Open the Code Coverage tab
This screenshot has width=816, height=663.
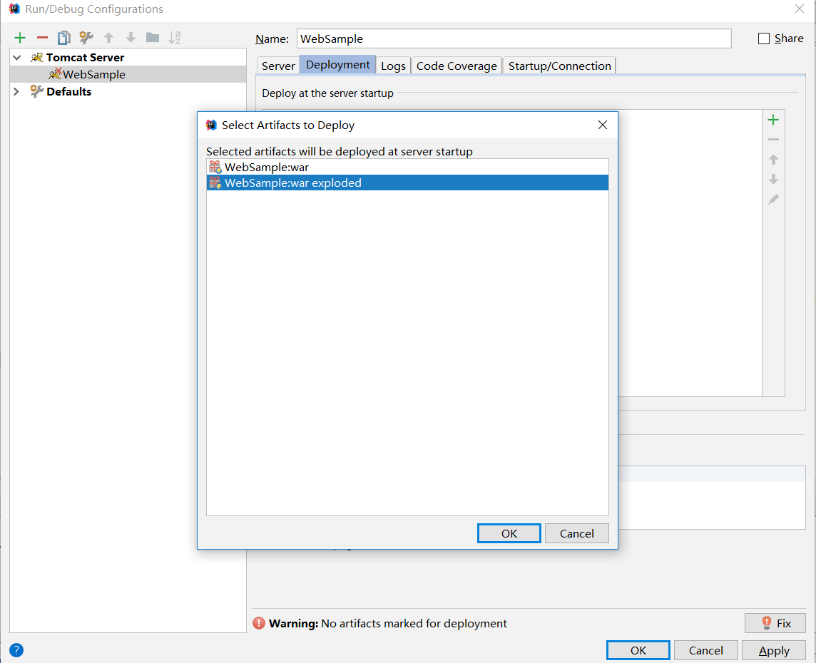pyautogui.click(x=457, y=66)
